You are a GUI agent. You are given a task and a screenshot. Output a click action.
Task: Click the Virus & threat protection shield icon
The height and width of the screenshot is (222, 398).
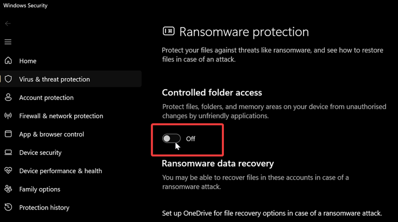point(8,79)
